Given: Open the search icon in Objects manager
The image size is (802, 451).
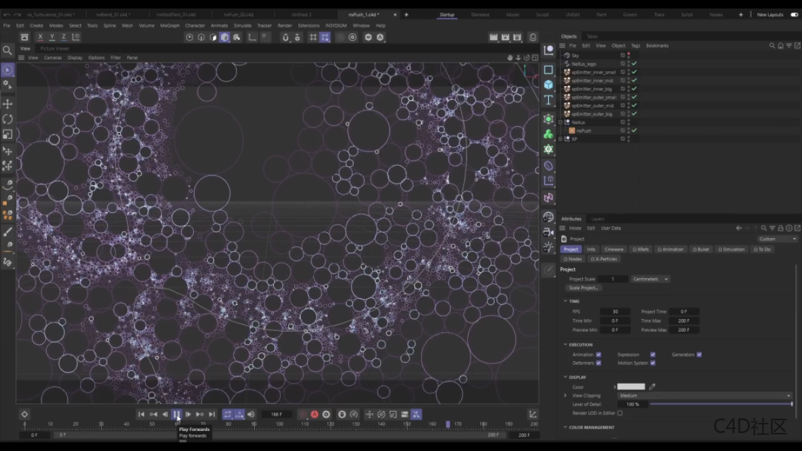Looking at the screenshot, I should tap(772, 45).
